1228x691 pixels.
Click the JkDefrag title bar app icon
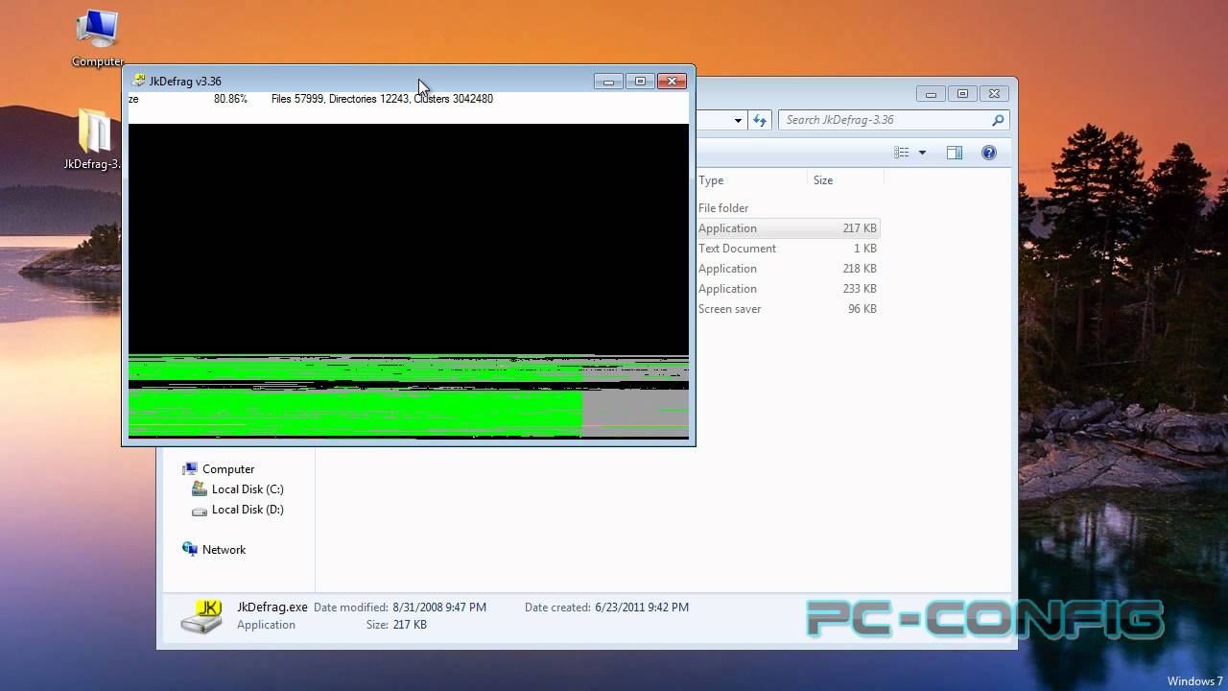click(x=139, y=81)
